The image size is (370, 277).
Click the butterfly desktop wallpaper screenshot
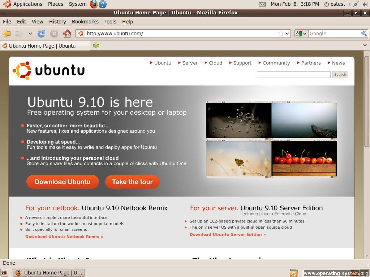(x=238, y=158)
